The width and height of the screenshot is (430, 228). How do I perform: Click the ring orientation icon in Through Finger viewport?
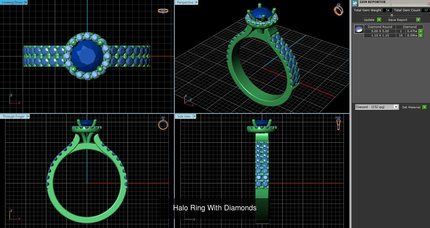[163, 123]
